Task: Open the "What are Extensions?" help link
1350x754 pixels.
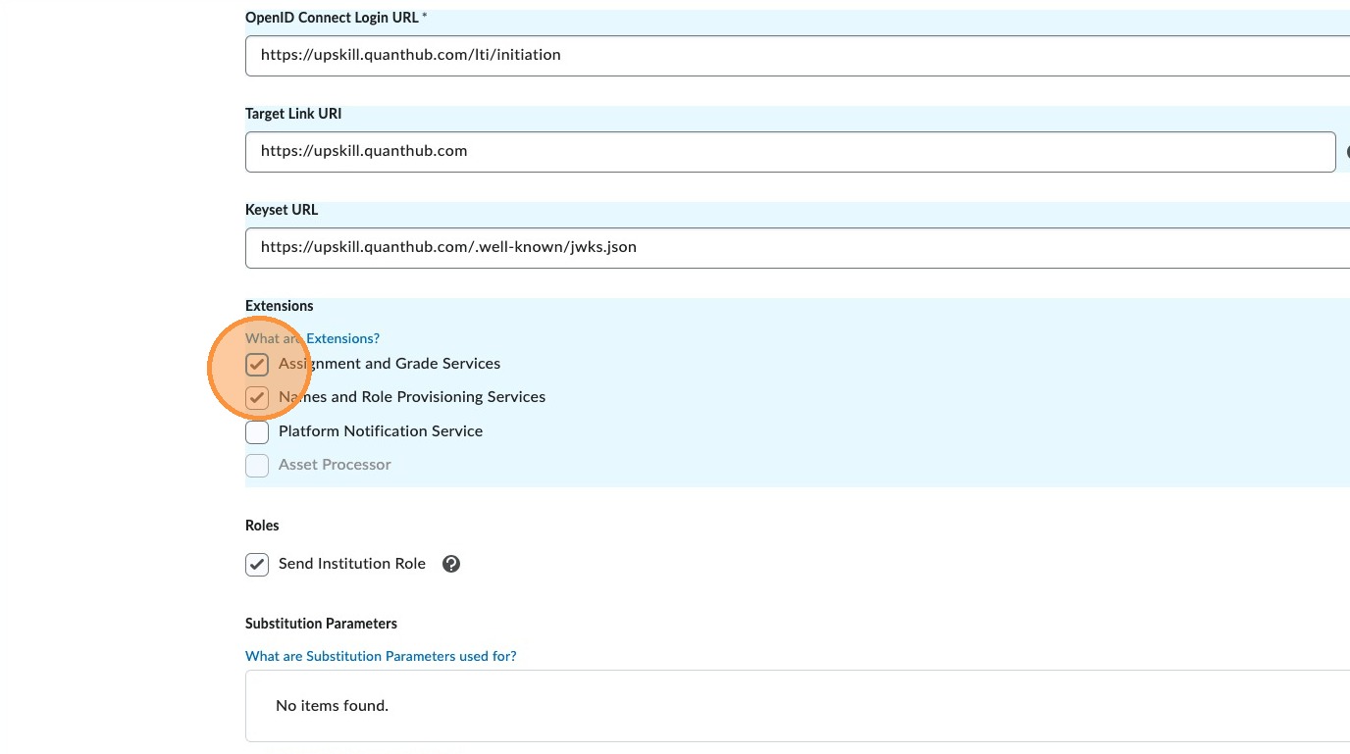Action: click(342, 338)
